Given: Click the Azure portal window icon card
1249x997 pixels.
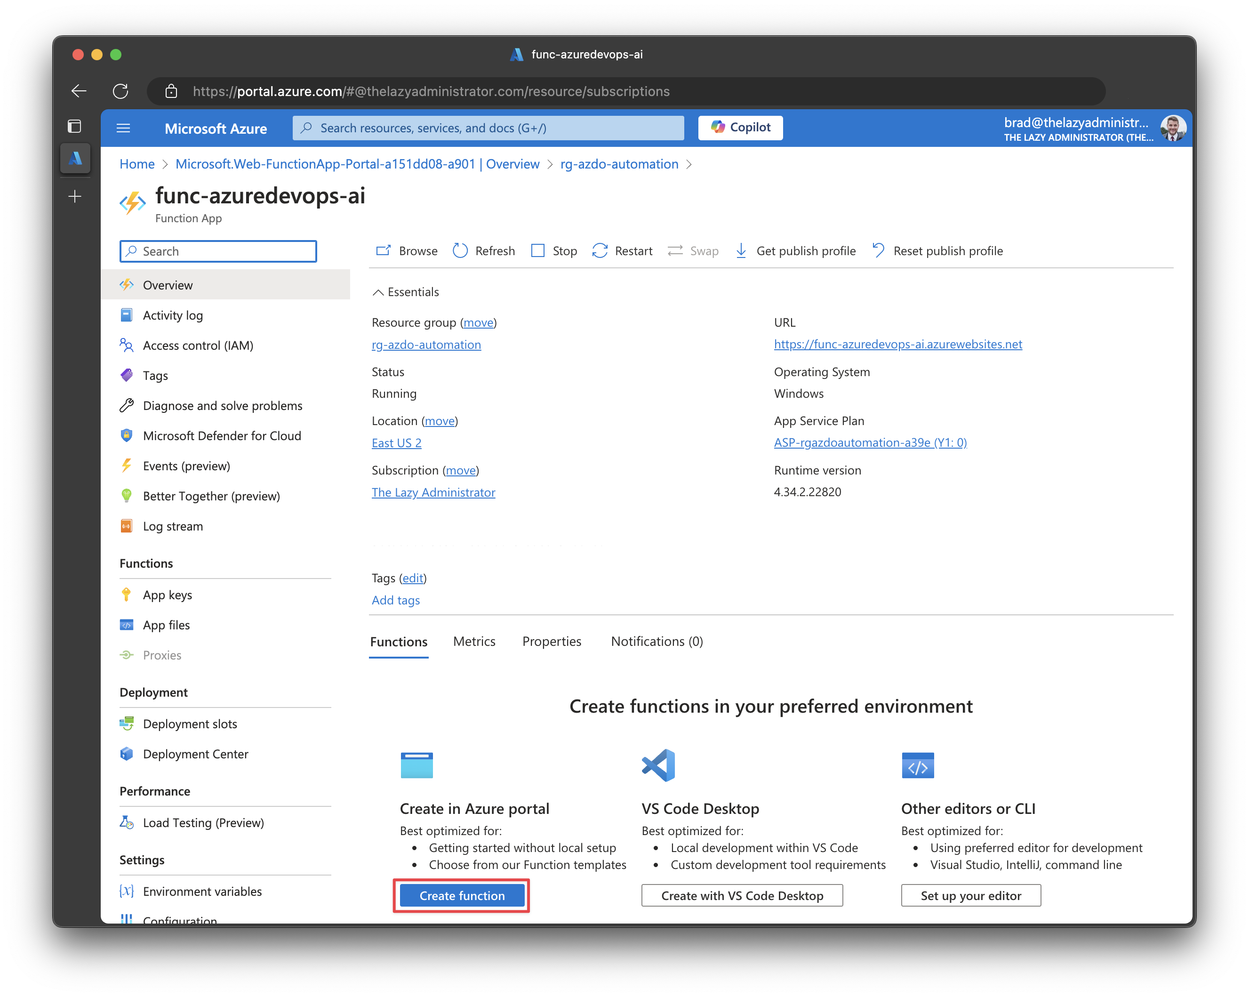Looking at the screenshot, I should click(416, 765).
